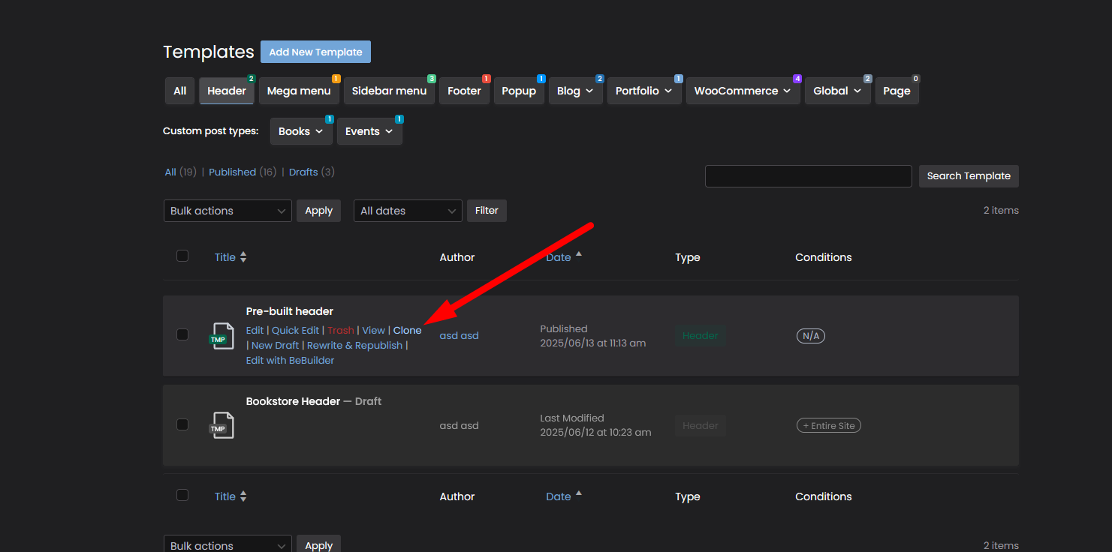This screenshot has height=552, width=1112.
Task: Switch to the Footer templates tab
Action: [464, 91]
